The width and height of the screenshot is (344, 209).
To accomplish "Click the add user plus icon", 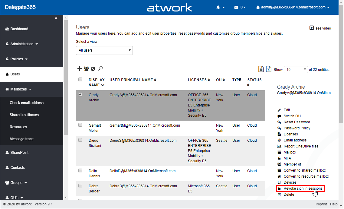I will (80, 69).
